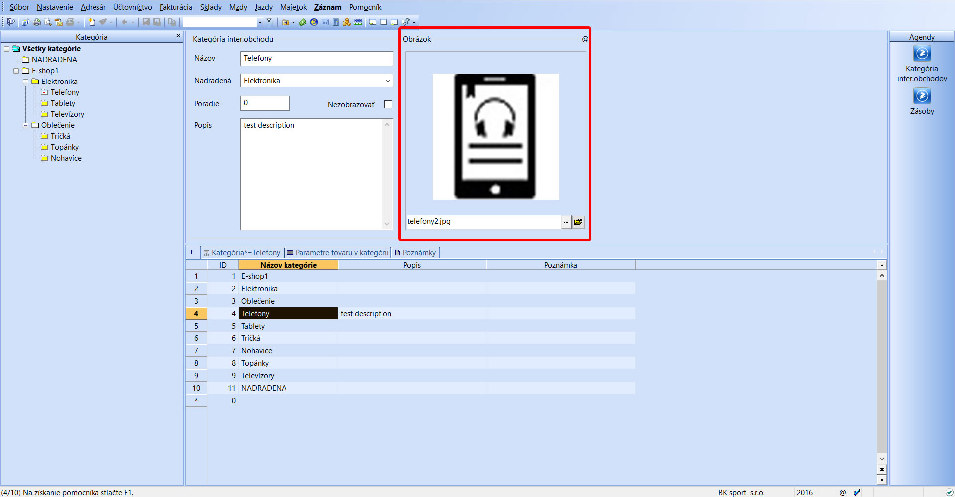Select Televízory in the category tree
The image size is (955, 497).
pyautogui.click(x=67, y=114)
